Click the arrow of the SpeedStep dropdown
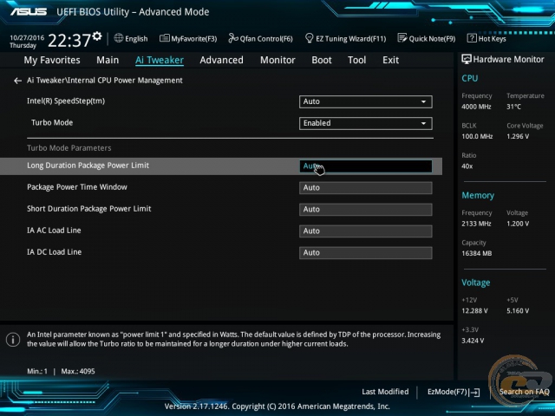 [423, 102]
